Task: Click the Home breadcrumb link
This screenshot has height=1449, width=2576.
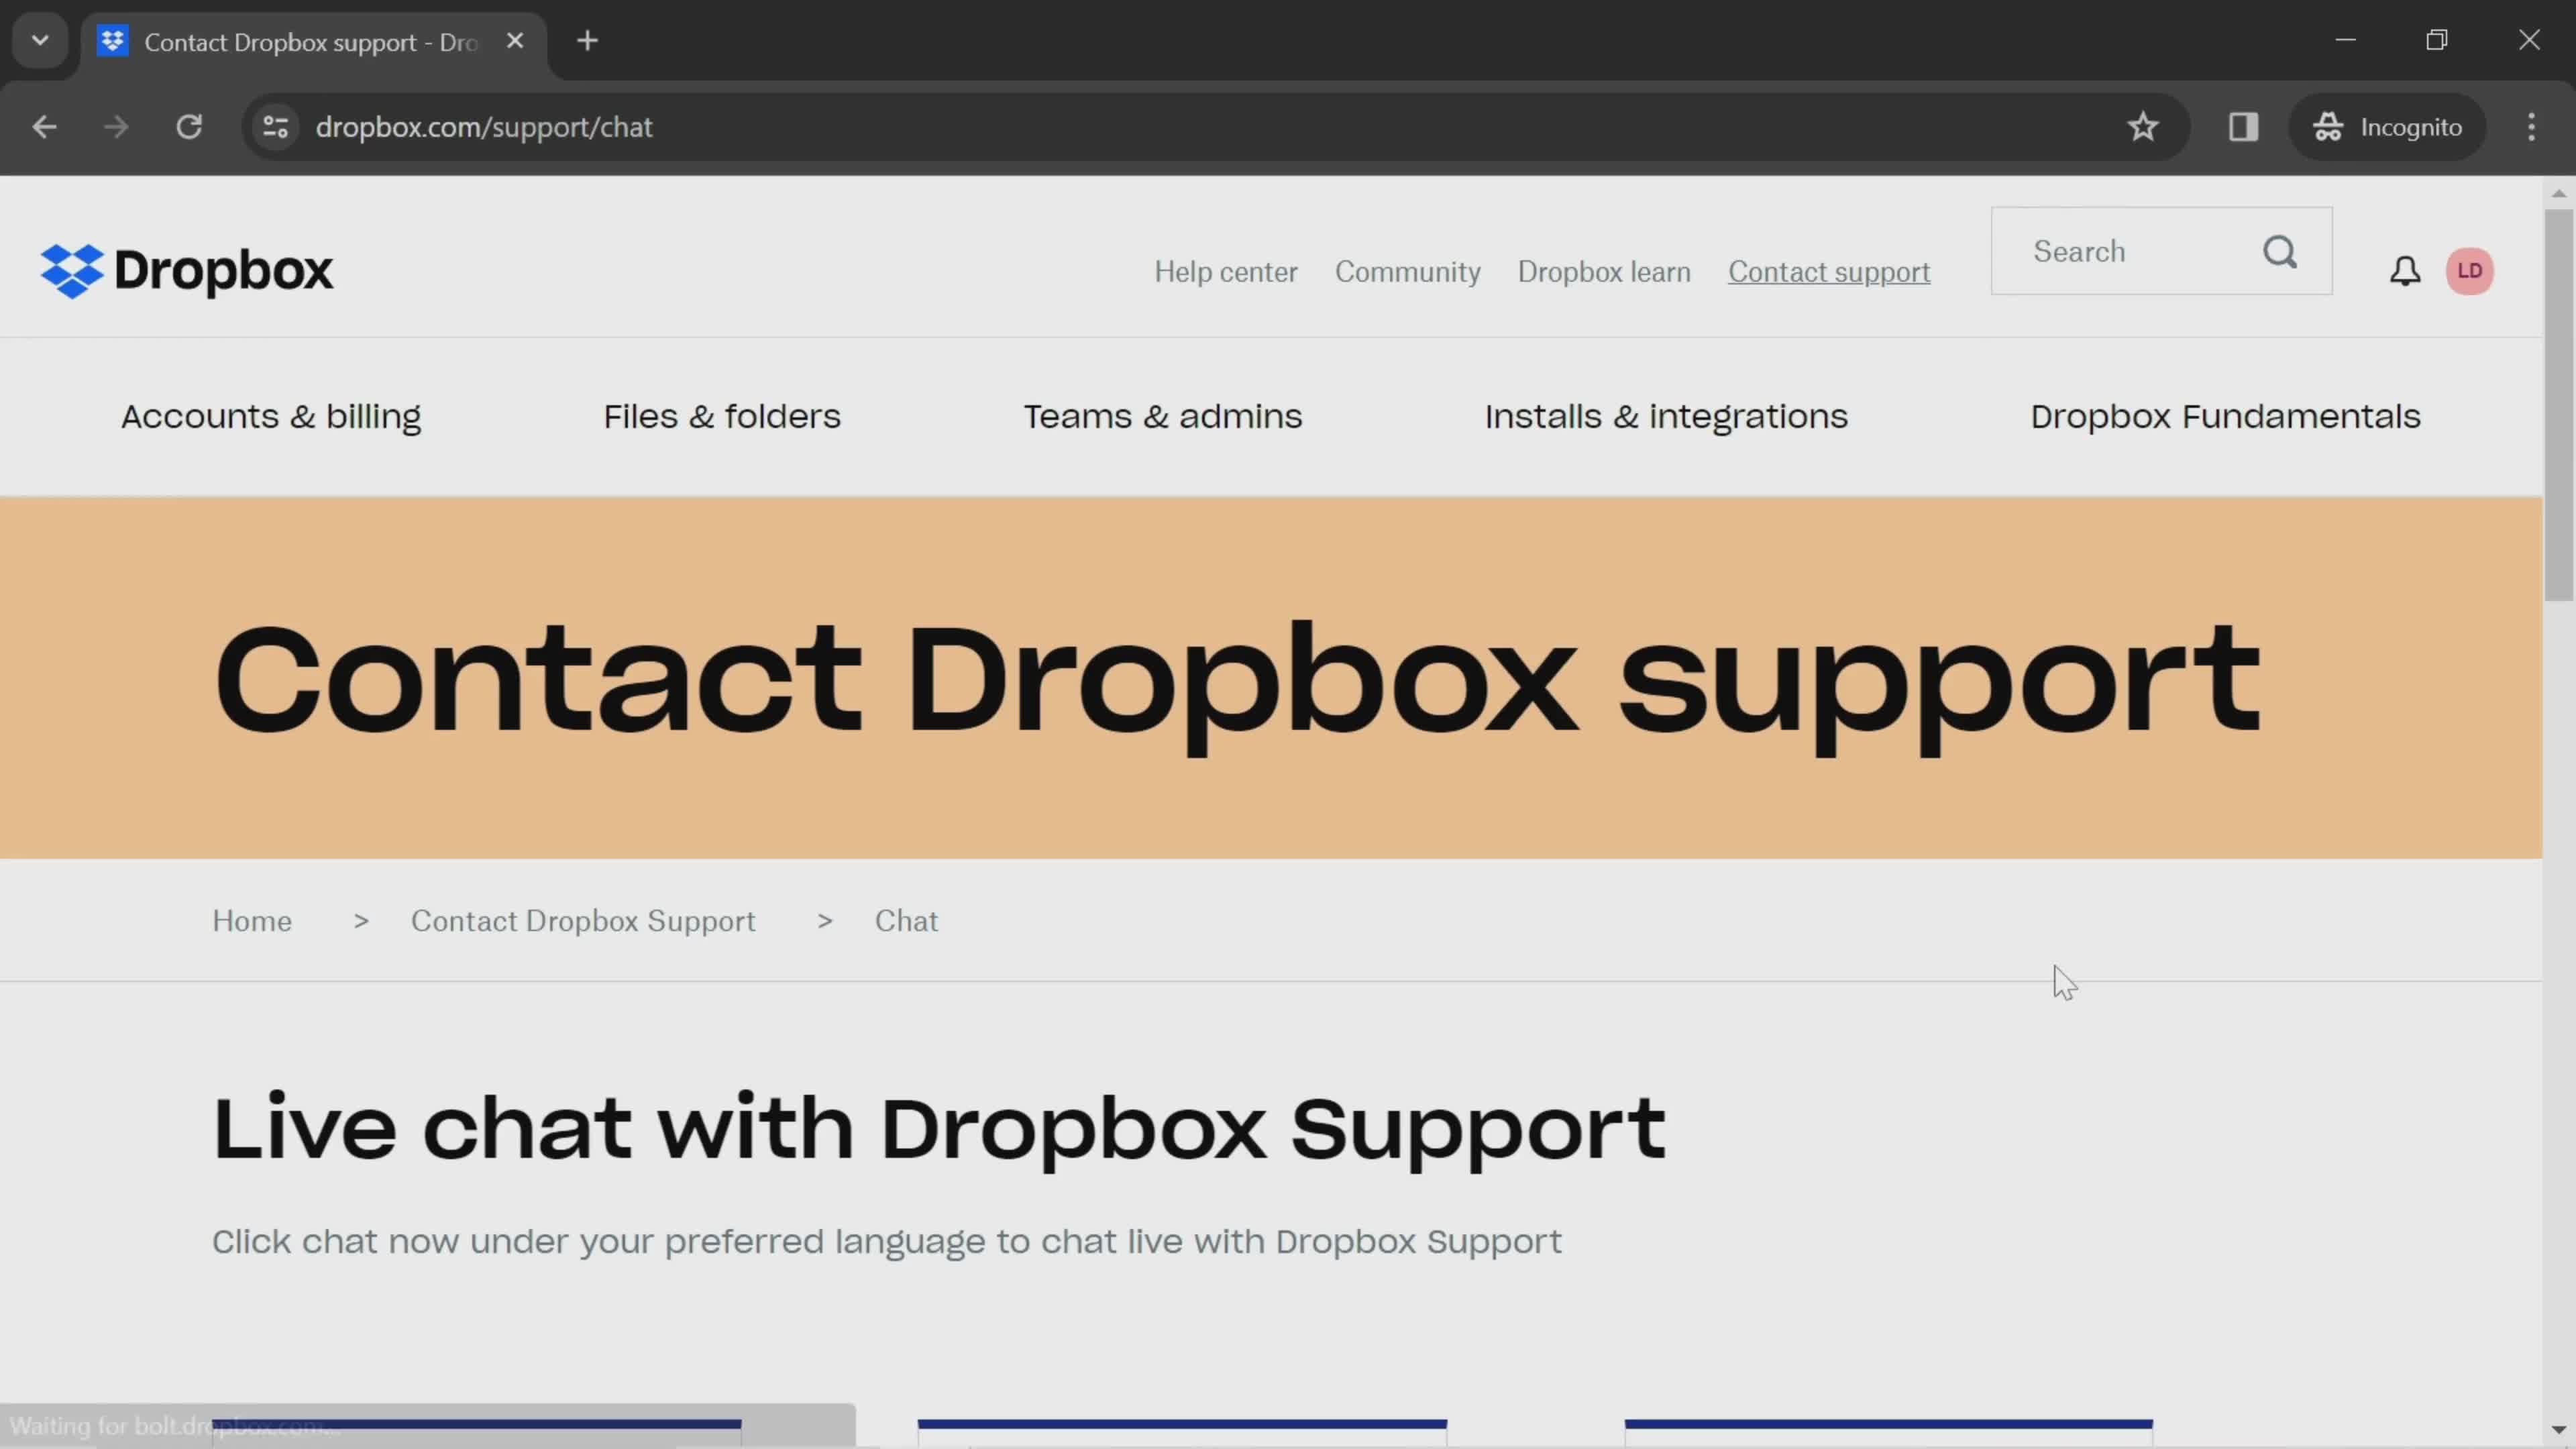Action: click(x=252, y=920)
